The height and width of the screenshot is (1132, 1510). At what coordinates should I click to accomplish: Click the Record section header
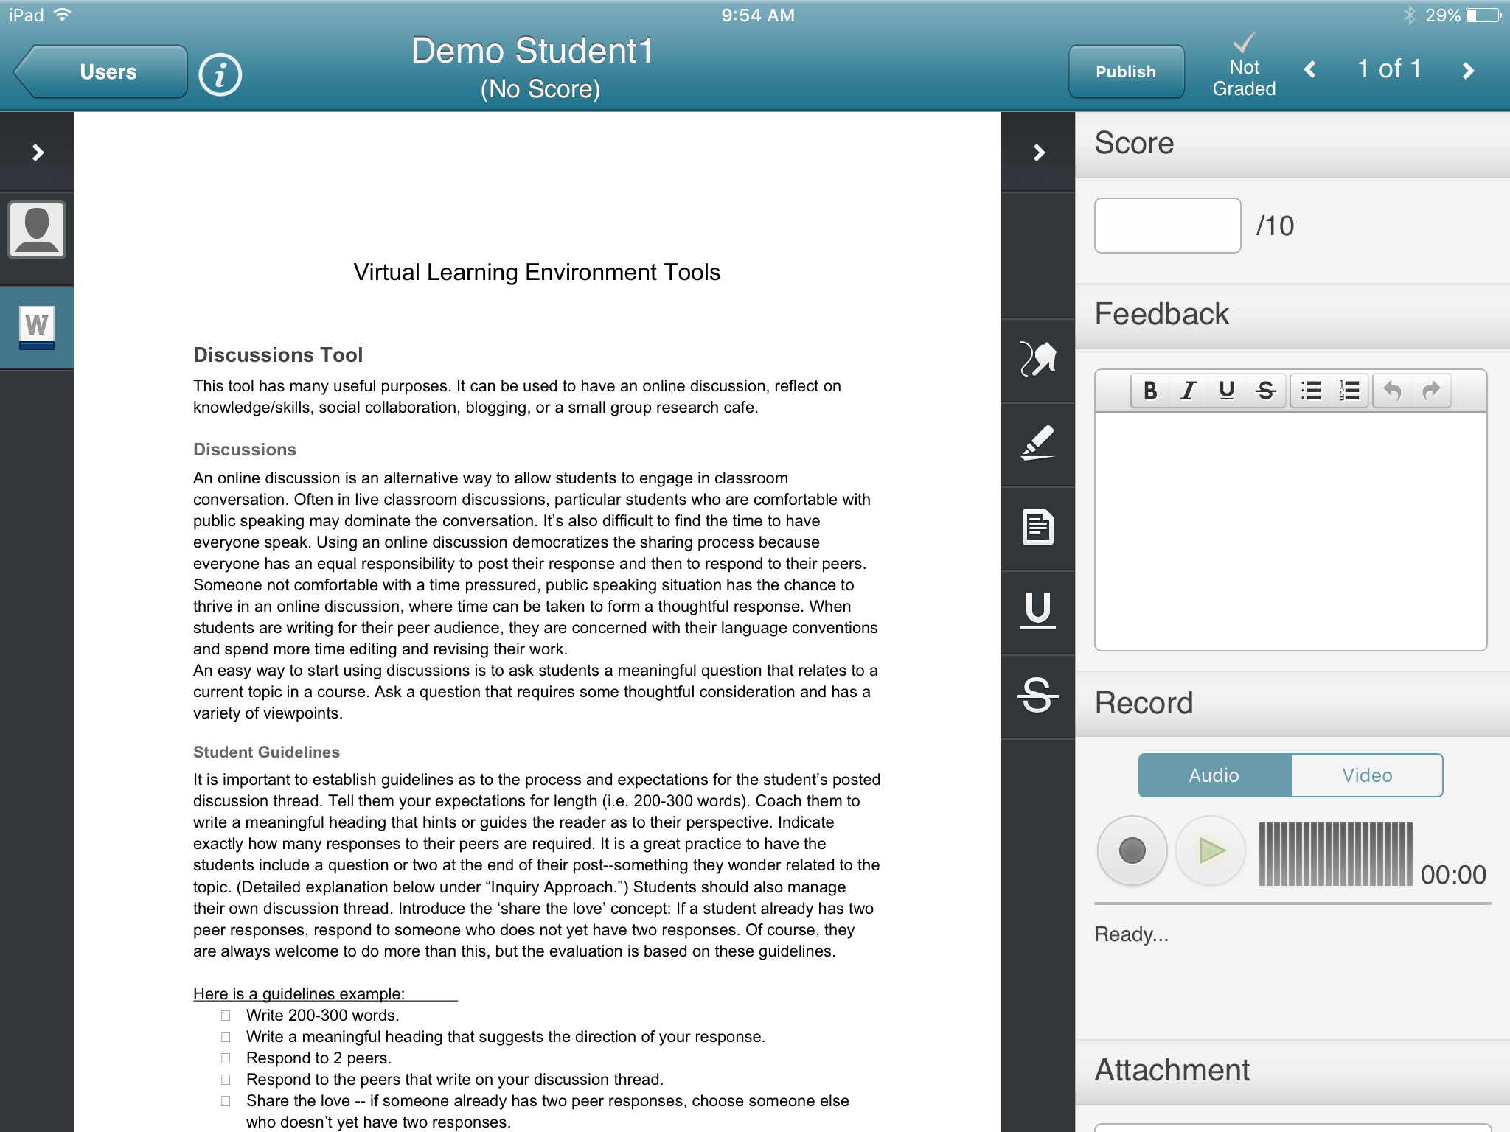pos(1292,703)
